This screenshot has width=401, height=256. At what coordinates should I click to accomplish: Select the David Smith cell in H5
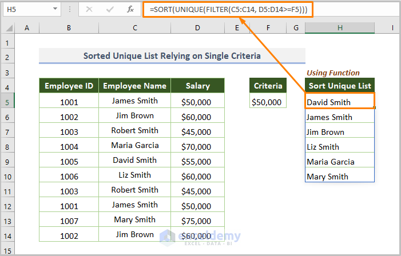(339, 102)
